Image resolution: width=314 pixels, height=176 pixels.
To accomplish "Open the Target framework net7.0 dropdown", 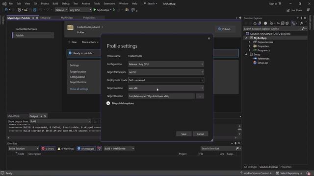I will point(166,72).
